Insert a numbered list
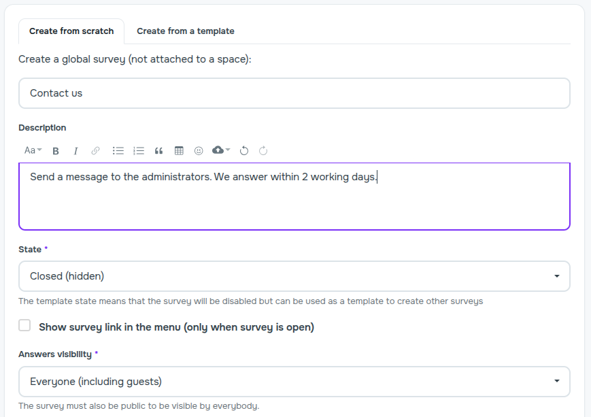The image size is (591, 417). click(x=138, y=151)
